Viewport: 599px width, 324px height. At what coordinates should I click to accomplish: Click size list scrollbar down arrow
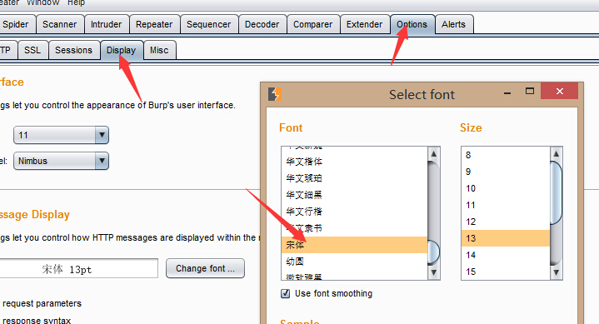pyautogui.click(x=557, y=272)
